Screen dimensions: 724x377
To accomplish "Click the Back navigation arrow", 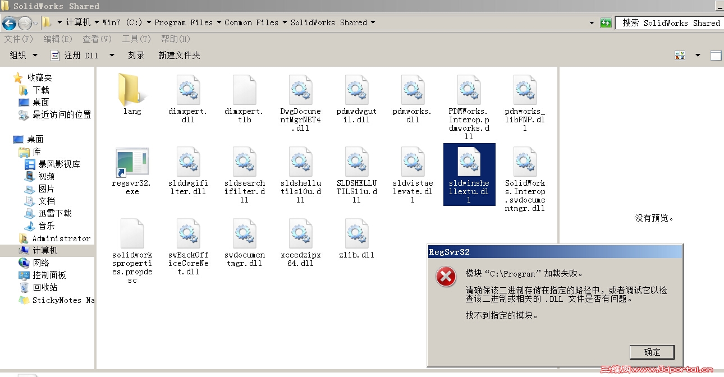I will 10,23.
